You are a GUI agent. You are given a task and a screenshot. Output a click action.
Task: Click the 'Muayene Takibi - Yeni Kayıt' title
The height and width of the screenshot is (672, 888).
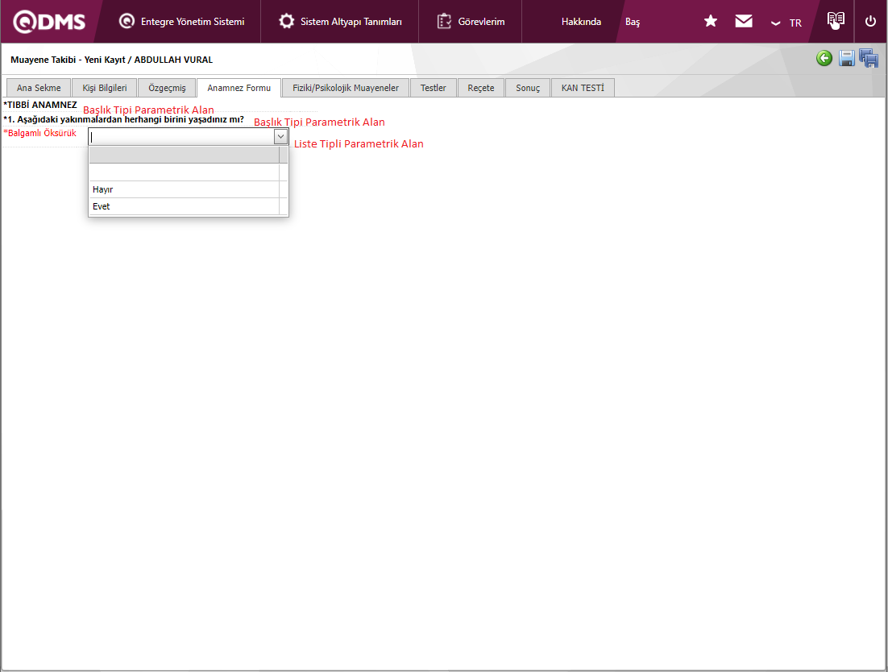point(111,60)
